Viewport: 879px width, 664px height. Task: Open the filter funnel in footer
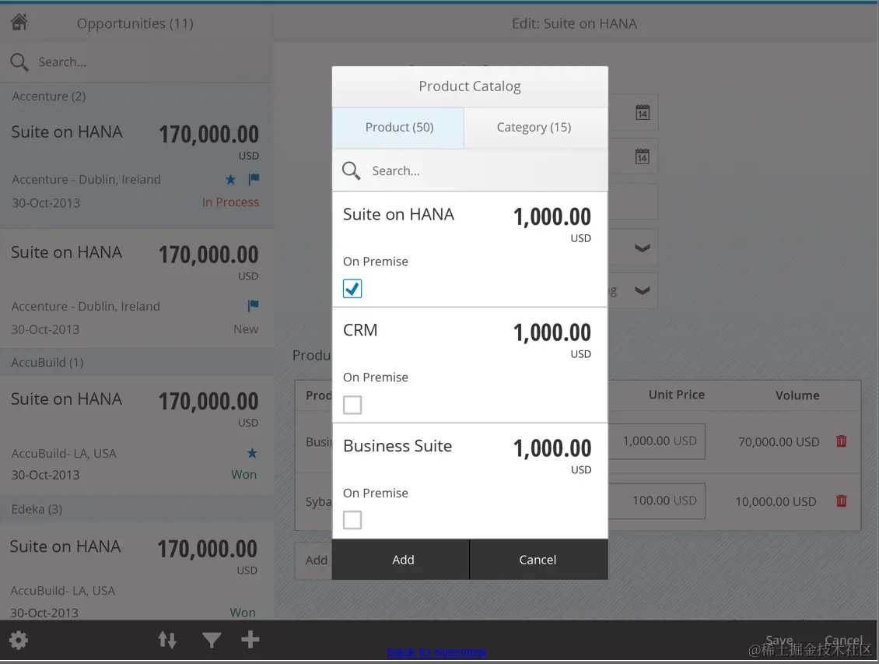[212, 640]
